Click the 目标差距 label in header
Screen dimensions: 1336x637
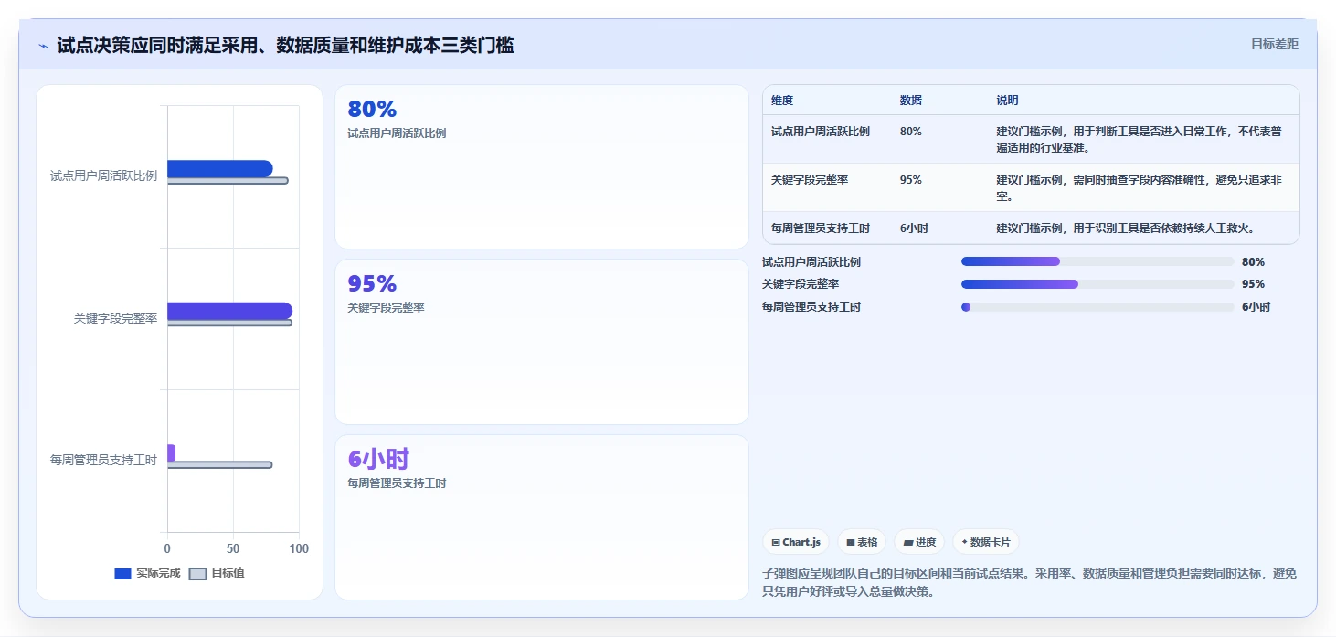tap(1274, 44)
